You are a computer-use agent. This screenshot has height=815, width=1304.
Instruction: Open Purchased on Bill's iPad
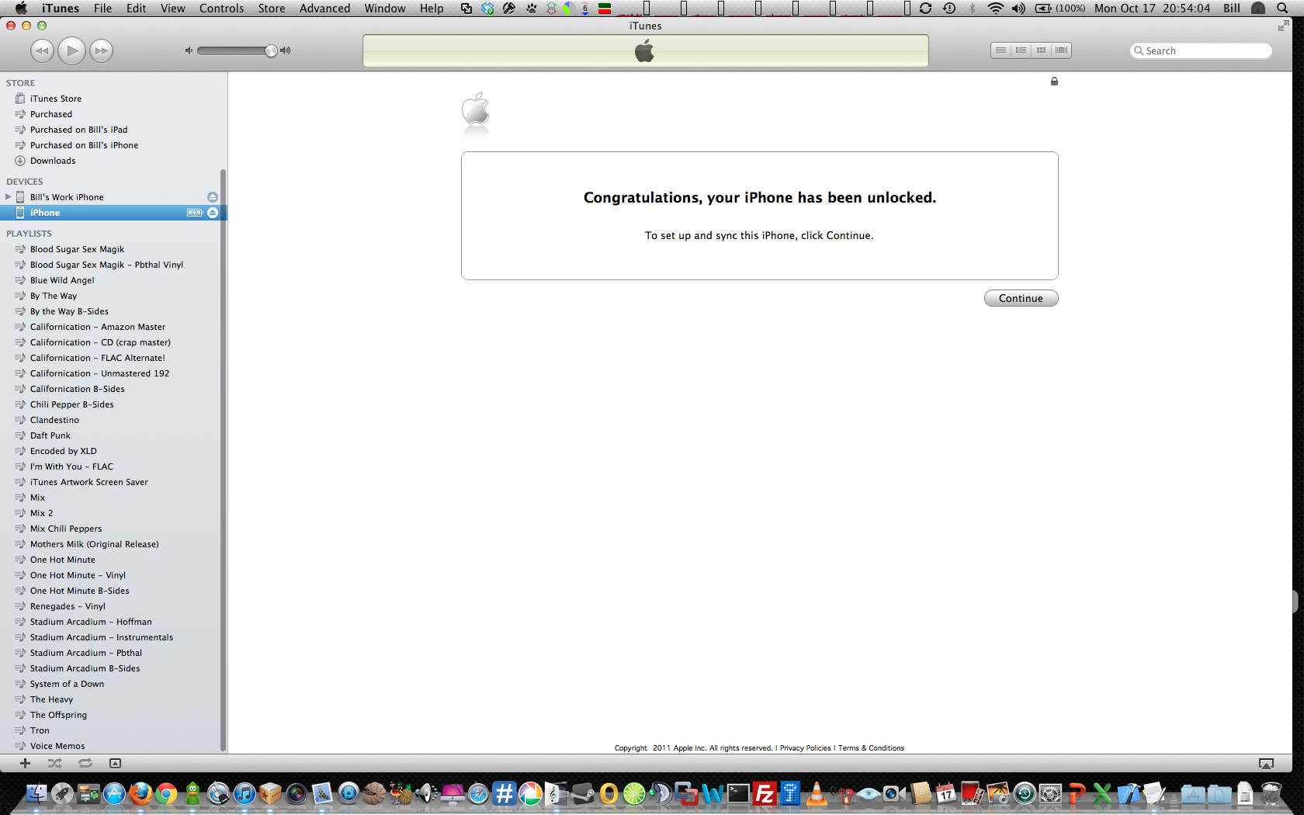point(78,130)
